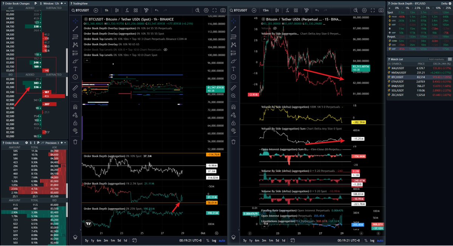The height and width of the screenshot is (246, 453).
Task: Open the emoji icons tool in the 15m chart
Action: pyautogui.click(x=233, y=77)
